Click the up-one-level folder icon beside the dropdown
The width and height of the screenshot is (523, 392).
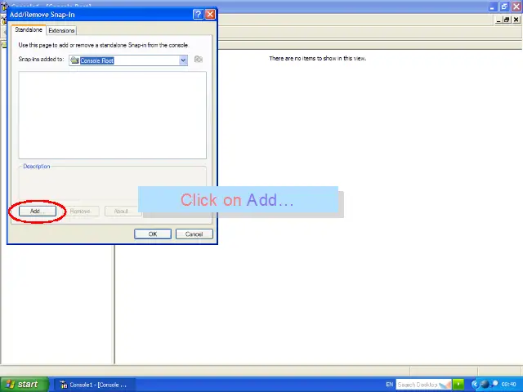pos(199,60)
